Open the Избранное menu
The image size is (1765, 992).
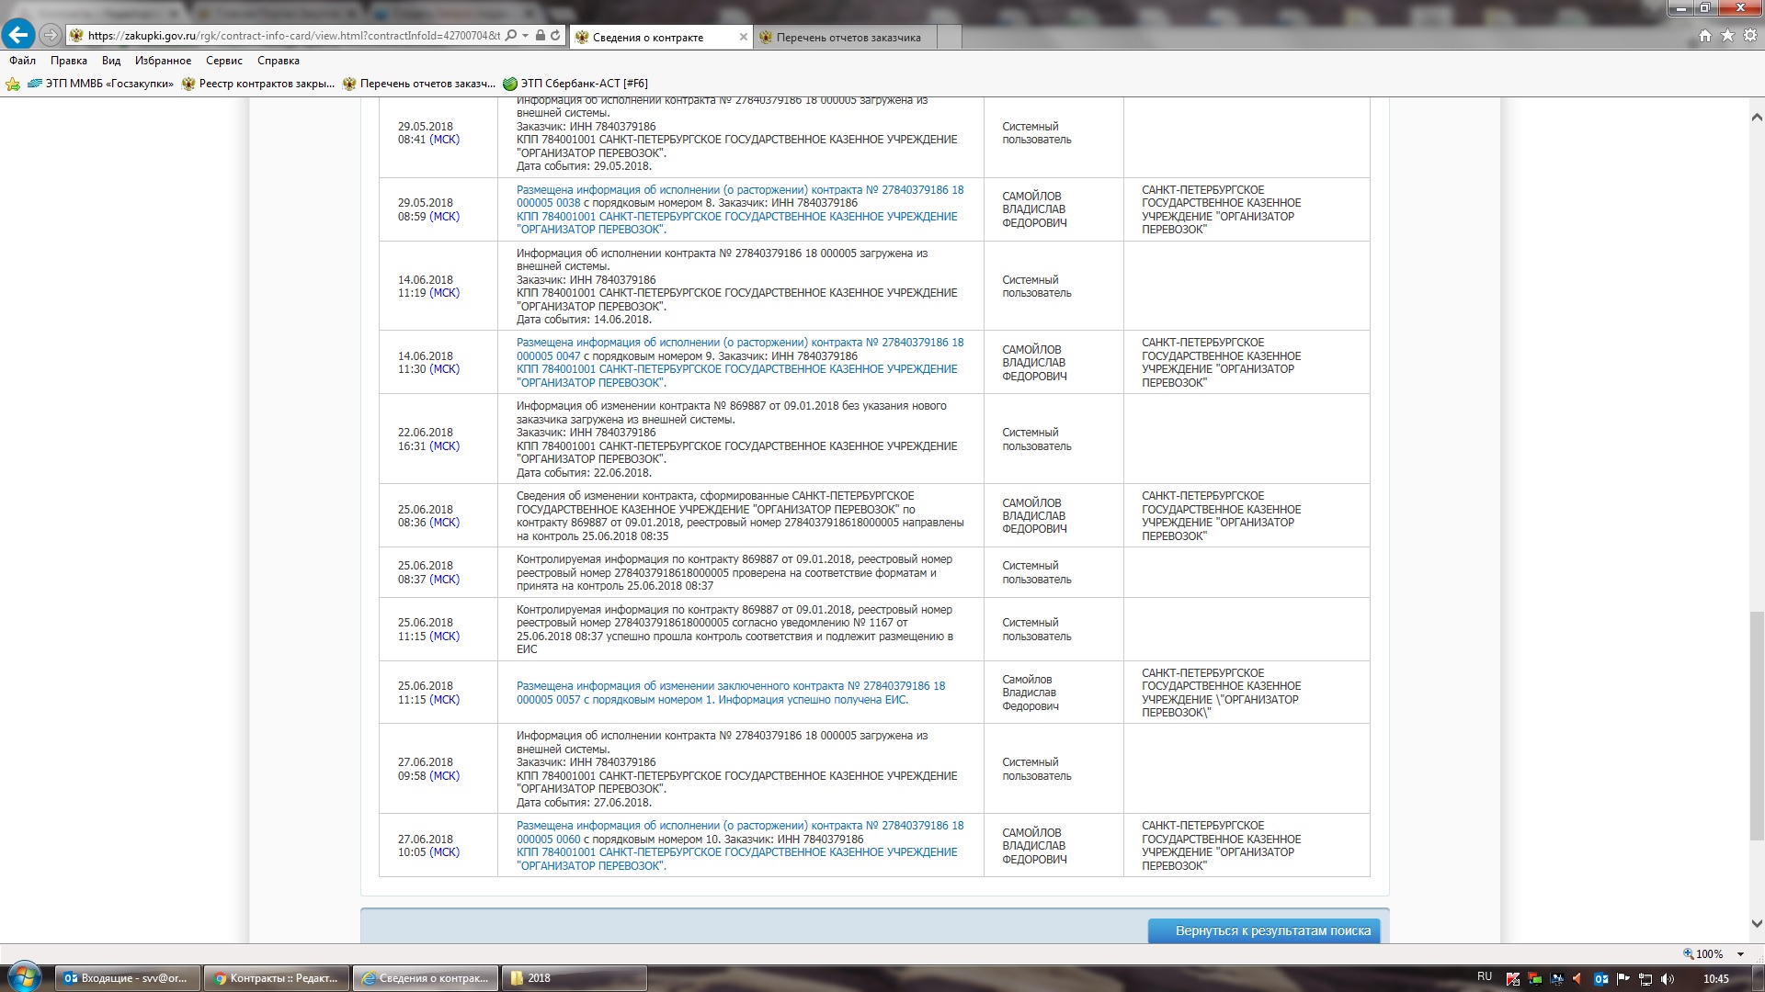[x=163, y=61]
